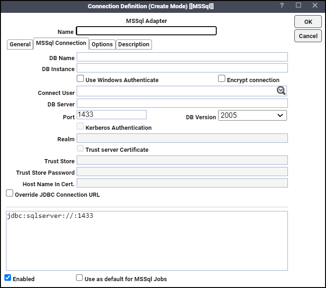Click the MSSql Adapter heading text
This screenshot has height=288, width=326.
146,21
